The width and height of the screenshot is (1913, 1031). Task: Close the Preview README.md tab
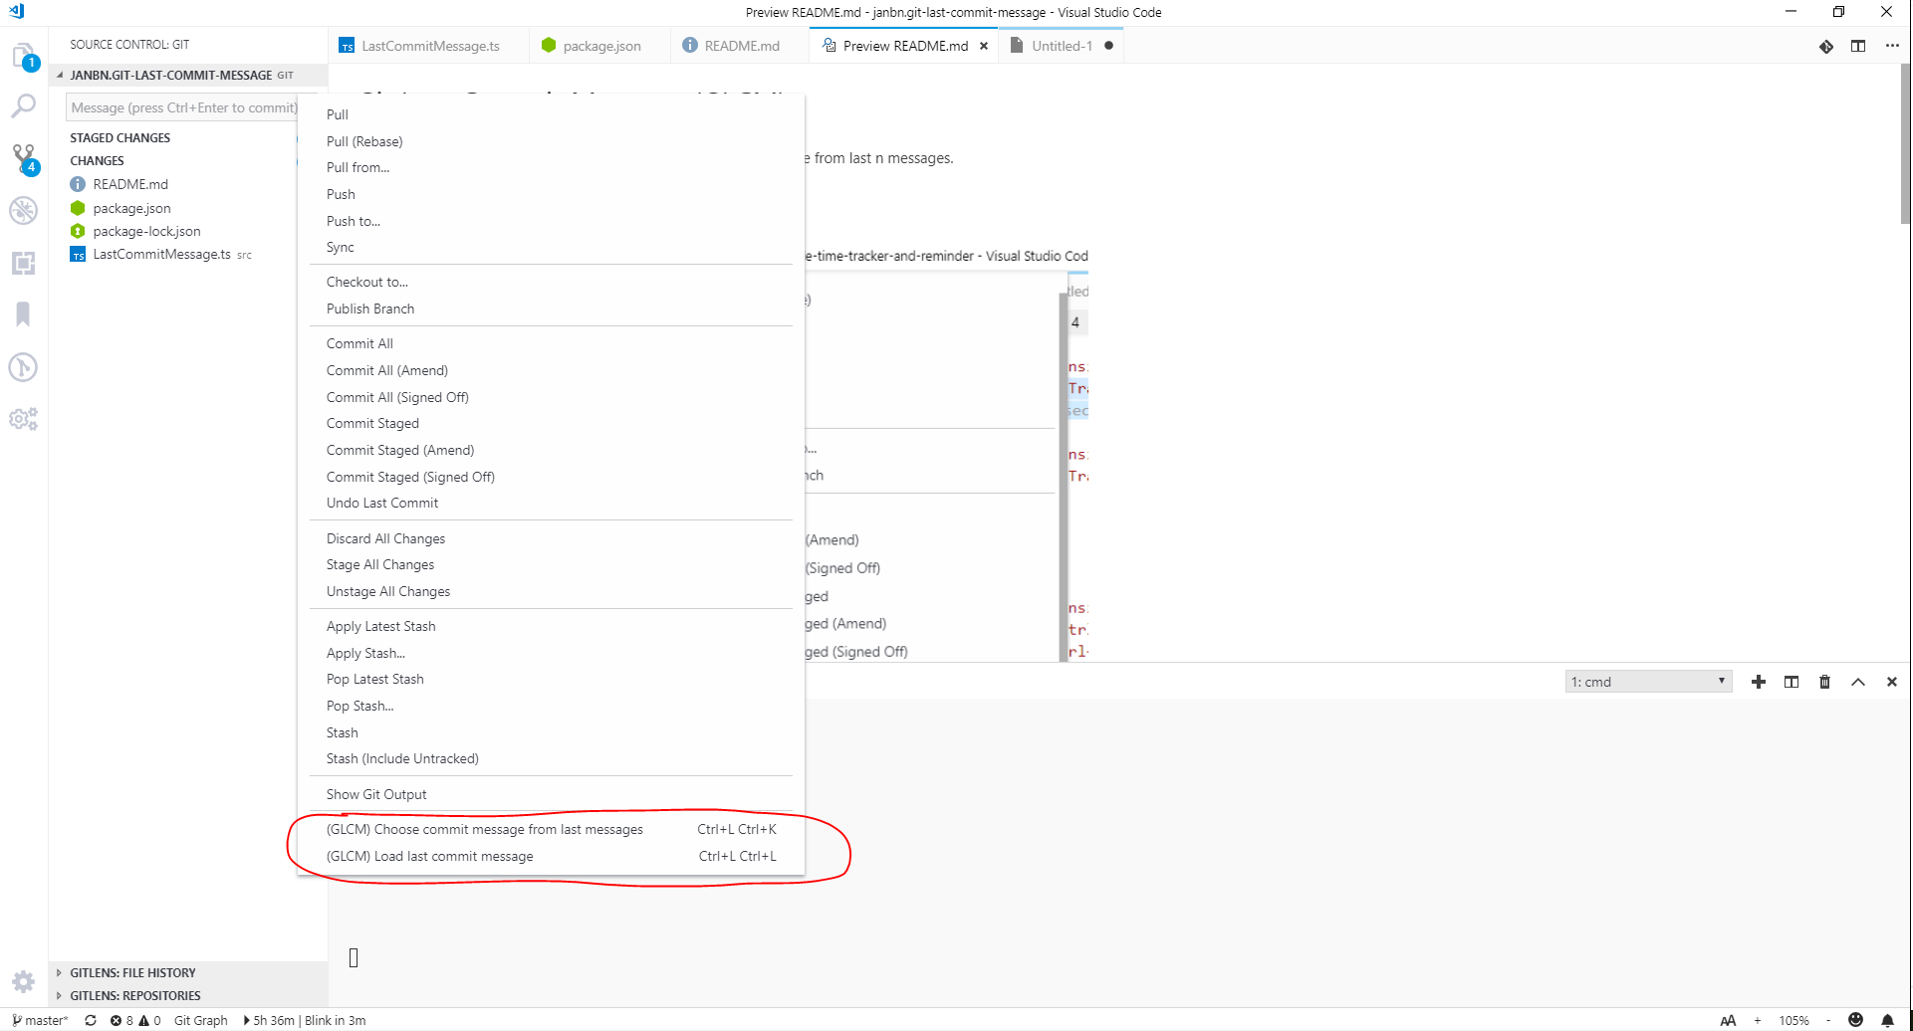pyautogui.click(x=984, y=46)
